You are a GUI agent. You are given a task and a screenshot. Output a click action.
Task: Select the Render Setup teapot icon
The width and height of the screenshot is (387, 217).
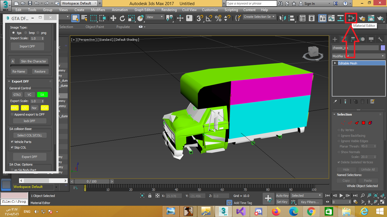pyautogui.click(x=363, y=19)
